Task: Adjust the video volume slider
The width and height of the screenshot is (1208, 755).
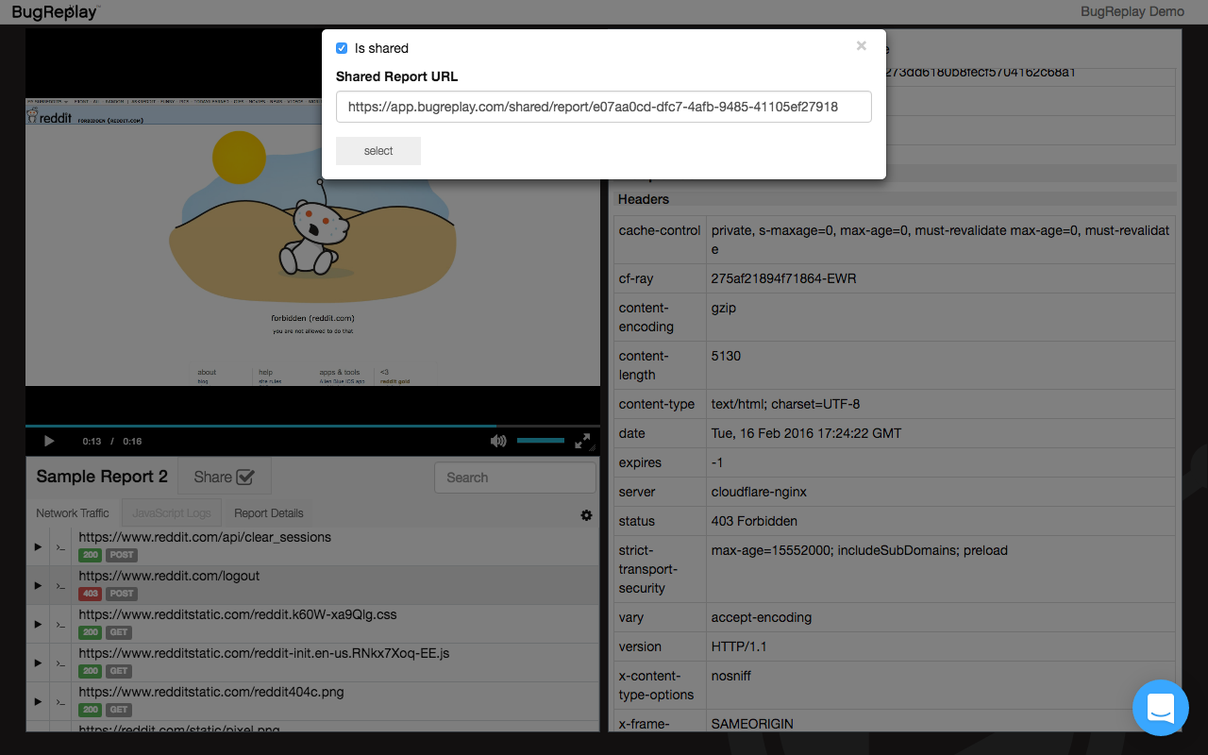Action: click(541, 441)
